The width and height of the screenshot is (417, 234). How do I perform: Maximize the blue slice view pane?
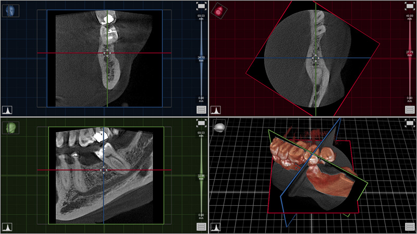pyautogui.click(x=201, y=6)
